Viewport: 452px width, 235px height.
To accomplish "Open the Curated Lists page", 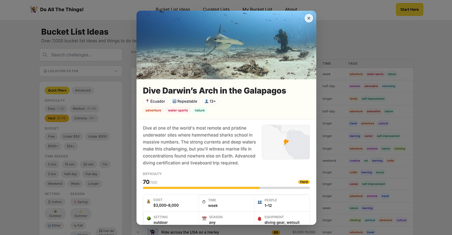I will [216, 9].
